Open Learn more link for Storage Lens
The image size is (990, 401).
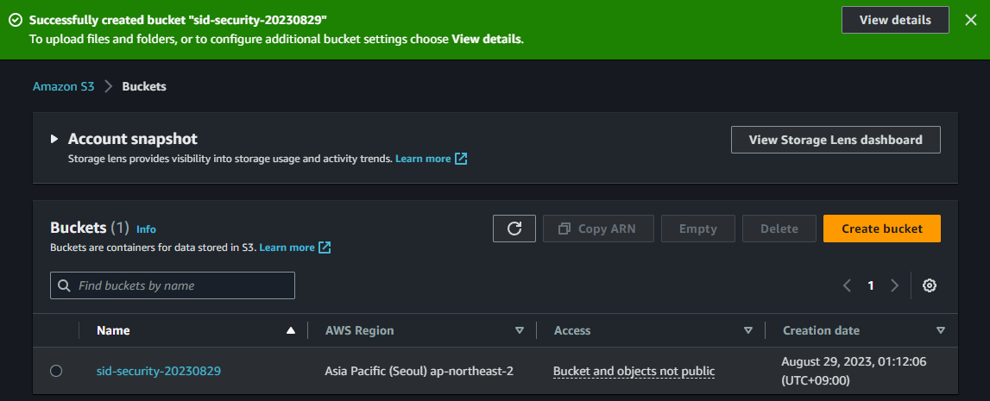[x=423, y=159]
